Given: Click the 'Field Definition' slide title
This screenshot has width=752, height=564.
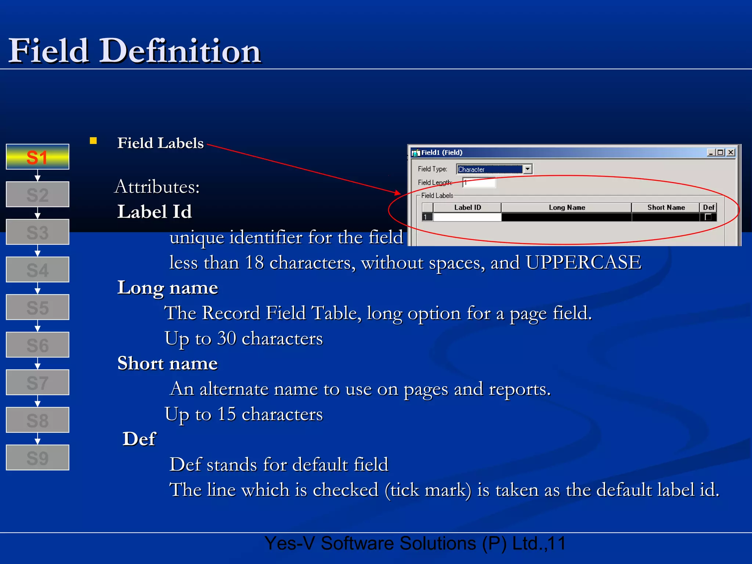Looking at the screenshot, I should click(x=134, y=51).
